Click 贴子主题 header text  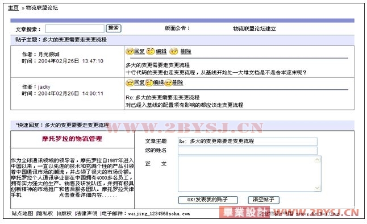61,40
